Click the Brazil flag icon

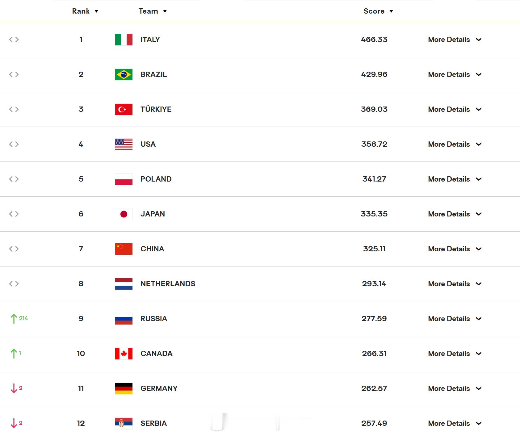click(x=124, y=74)
